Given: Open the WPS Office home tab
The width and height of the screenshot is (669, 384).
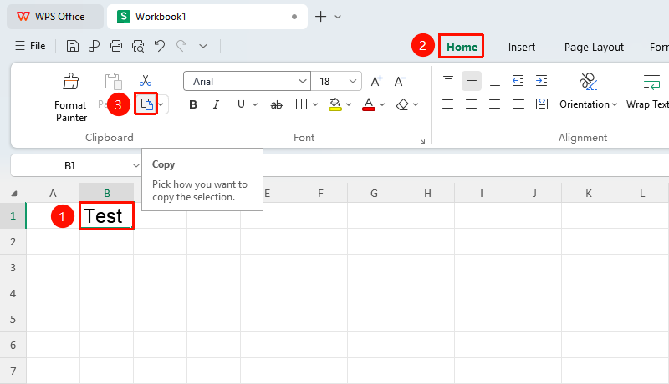Looking at the screenshot, I should [55, 17].
